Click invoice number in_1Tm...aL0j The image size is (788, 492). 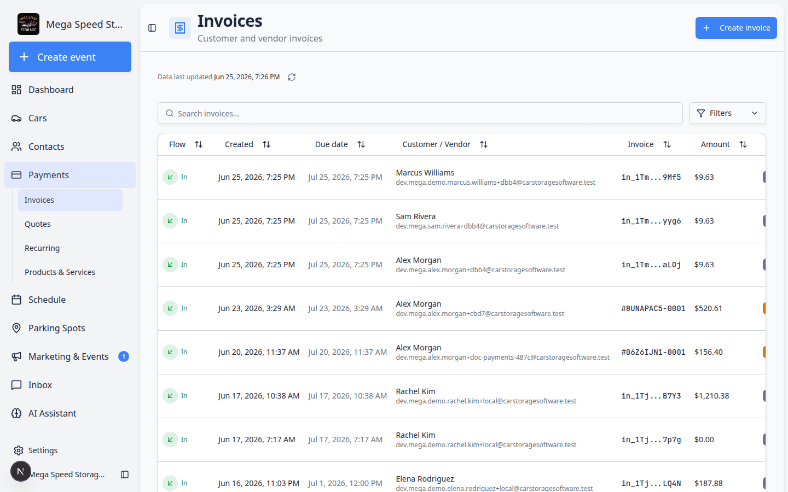651,265
